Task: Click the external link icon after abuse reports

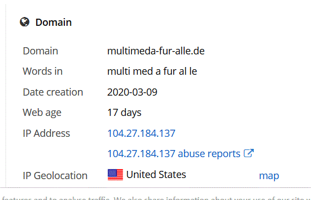Action: (249, 153)
